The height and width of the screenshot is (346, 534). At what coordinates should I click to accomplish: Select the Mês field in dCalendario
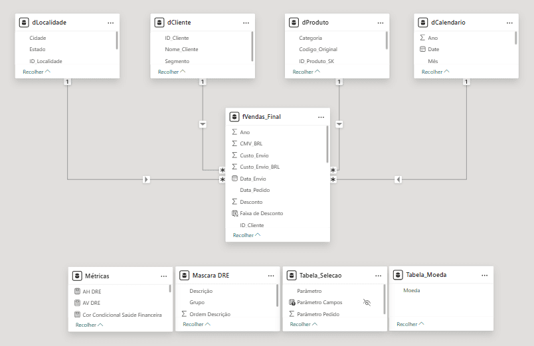pos(433,61)
